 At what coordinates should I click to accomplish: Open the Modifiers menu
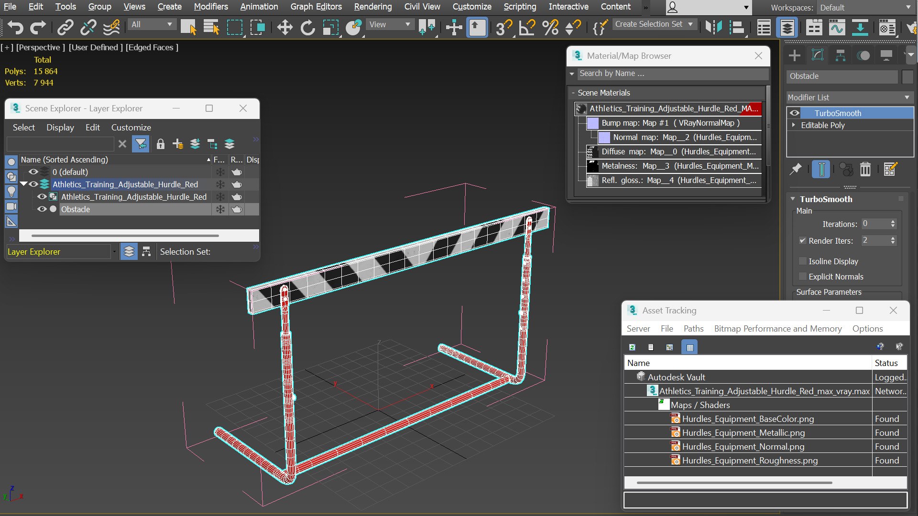click(x=211, y=7)
